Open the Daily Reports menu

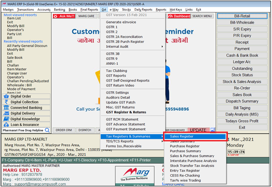click(143, 9)
